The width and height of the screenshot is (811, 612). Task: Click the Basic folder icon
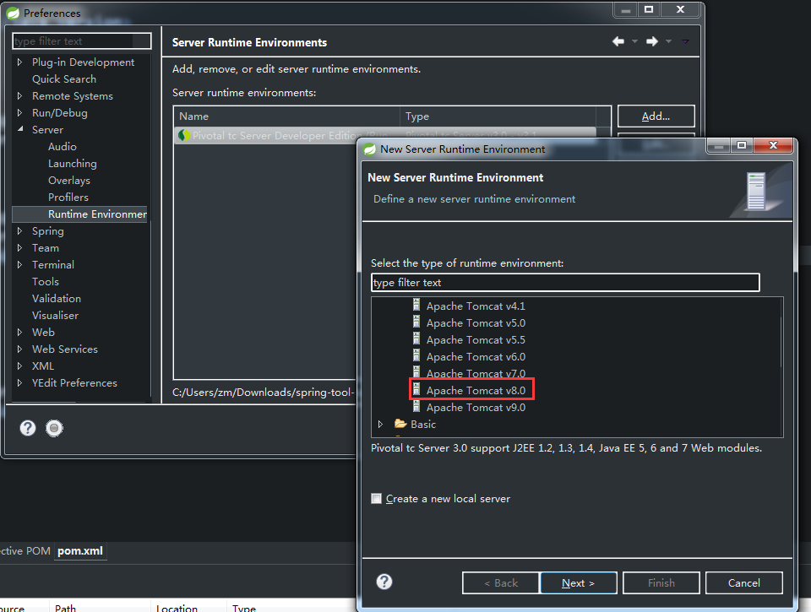click(400, 424)
